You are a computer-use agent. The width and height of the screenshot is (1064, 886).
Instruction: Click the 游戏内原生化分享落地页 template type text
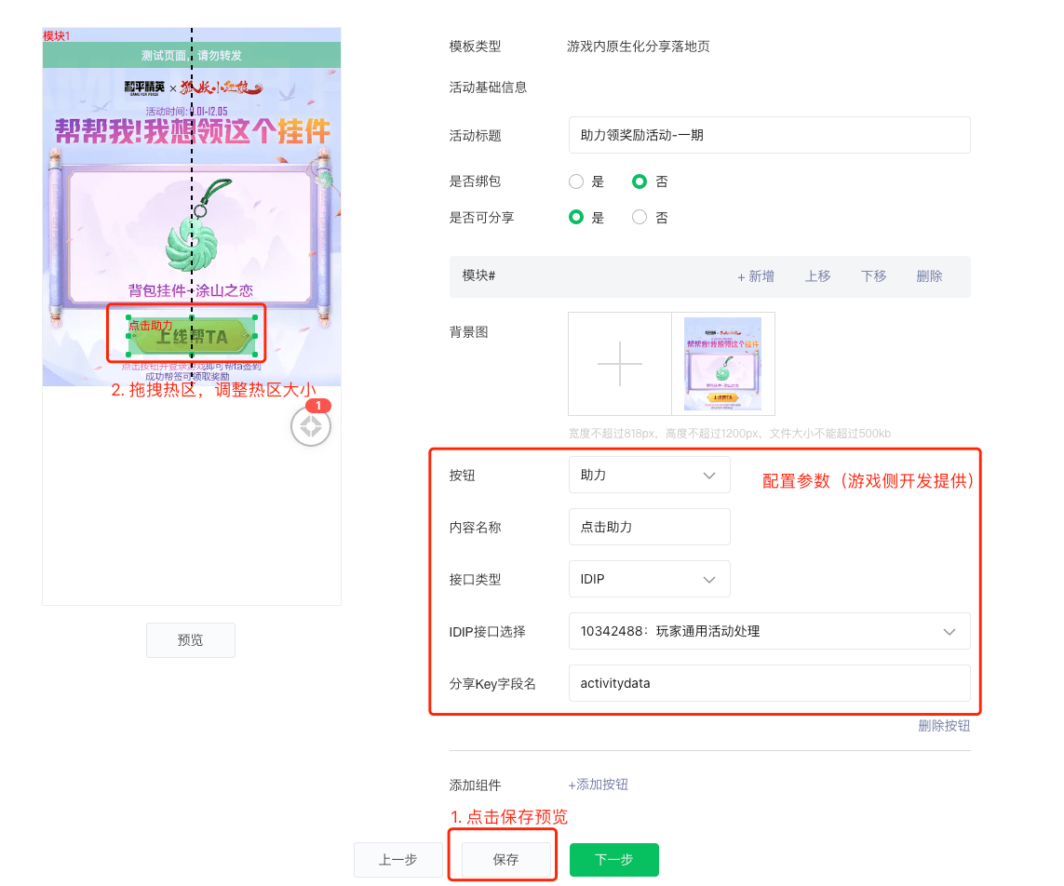point(638,47)
